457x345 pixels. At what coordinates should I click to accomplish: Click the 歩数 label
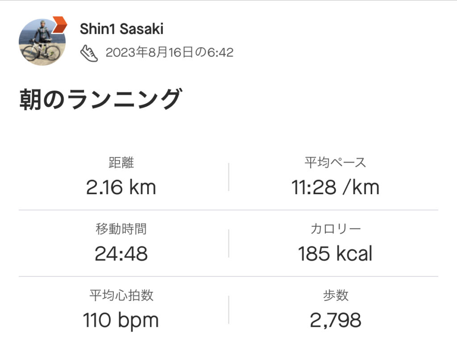(x=335, y=295)
